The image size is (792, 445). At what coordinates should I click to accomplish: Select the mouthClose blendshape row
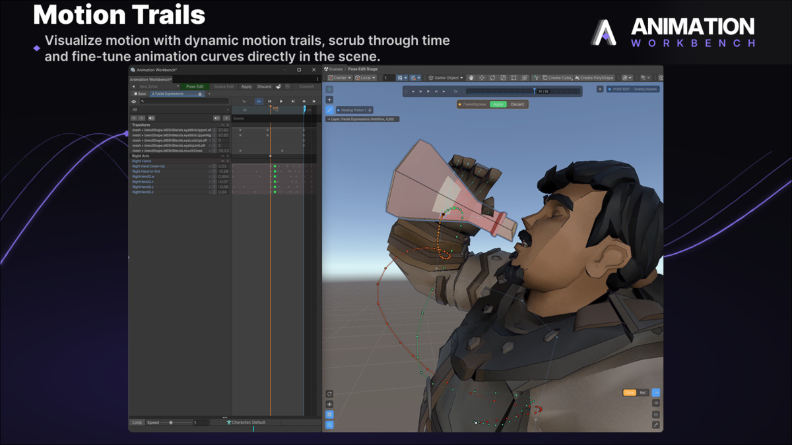(x=180, y=151)
